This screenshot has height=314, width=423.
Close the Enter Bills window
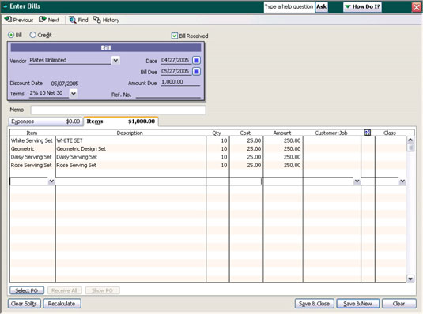tap(417, 7)
